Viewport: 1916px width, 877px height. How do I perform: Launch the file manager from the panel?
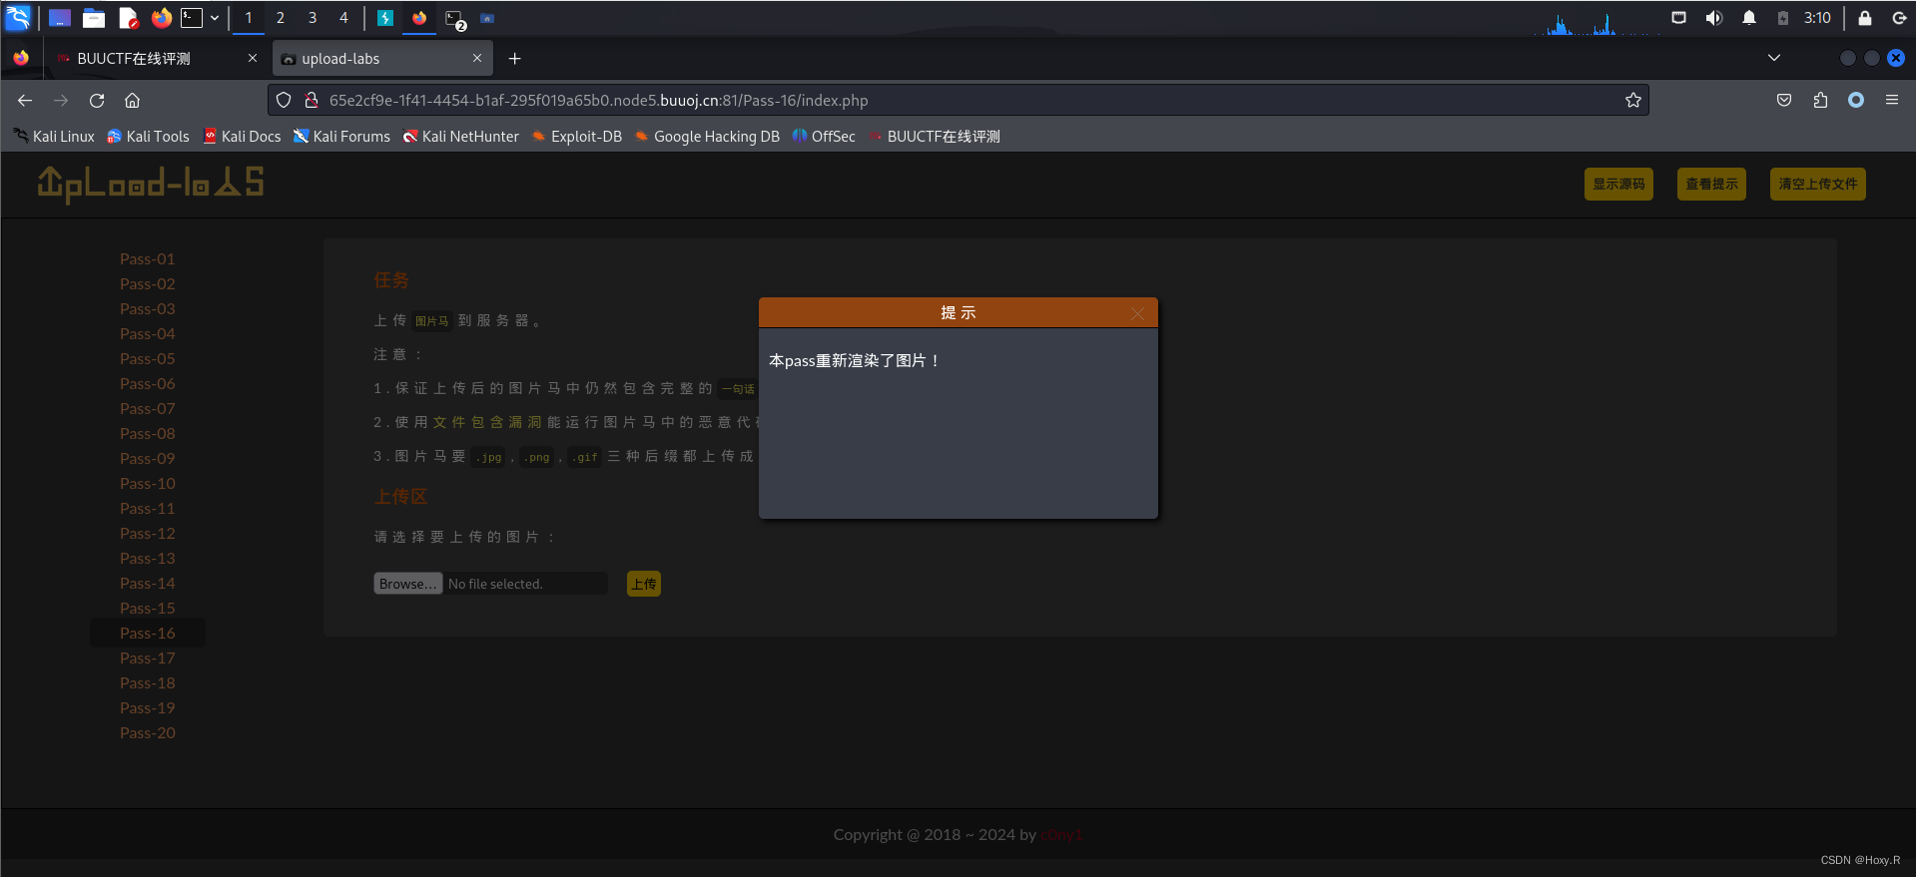coord(94,18)
